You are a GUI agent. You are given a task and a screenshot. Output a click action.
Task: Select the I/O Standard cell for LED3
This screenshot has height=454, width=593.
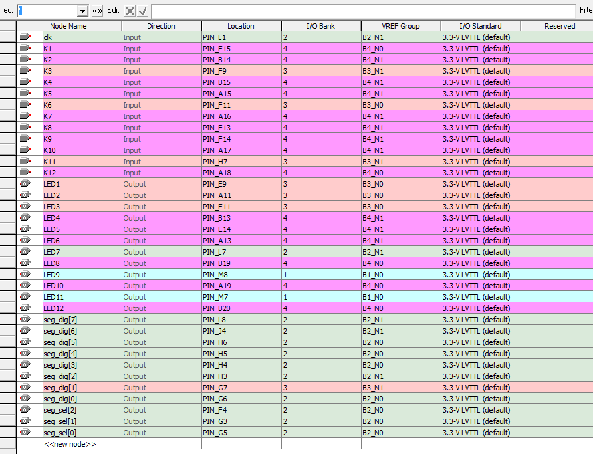click(481, 207)
